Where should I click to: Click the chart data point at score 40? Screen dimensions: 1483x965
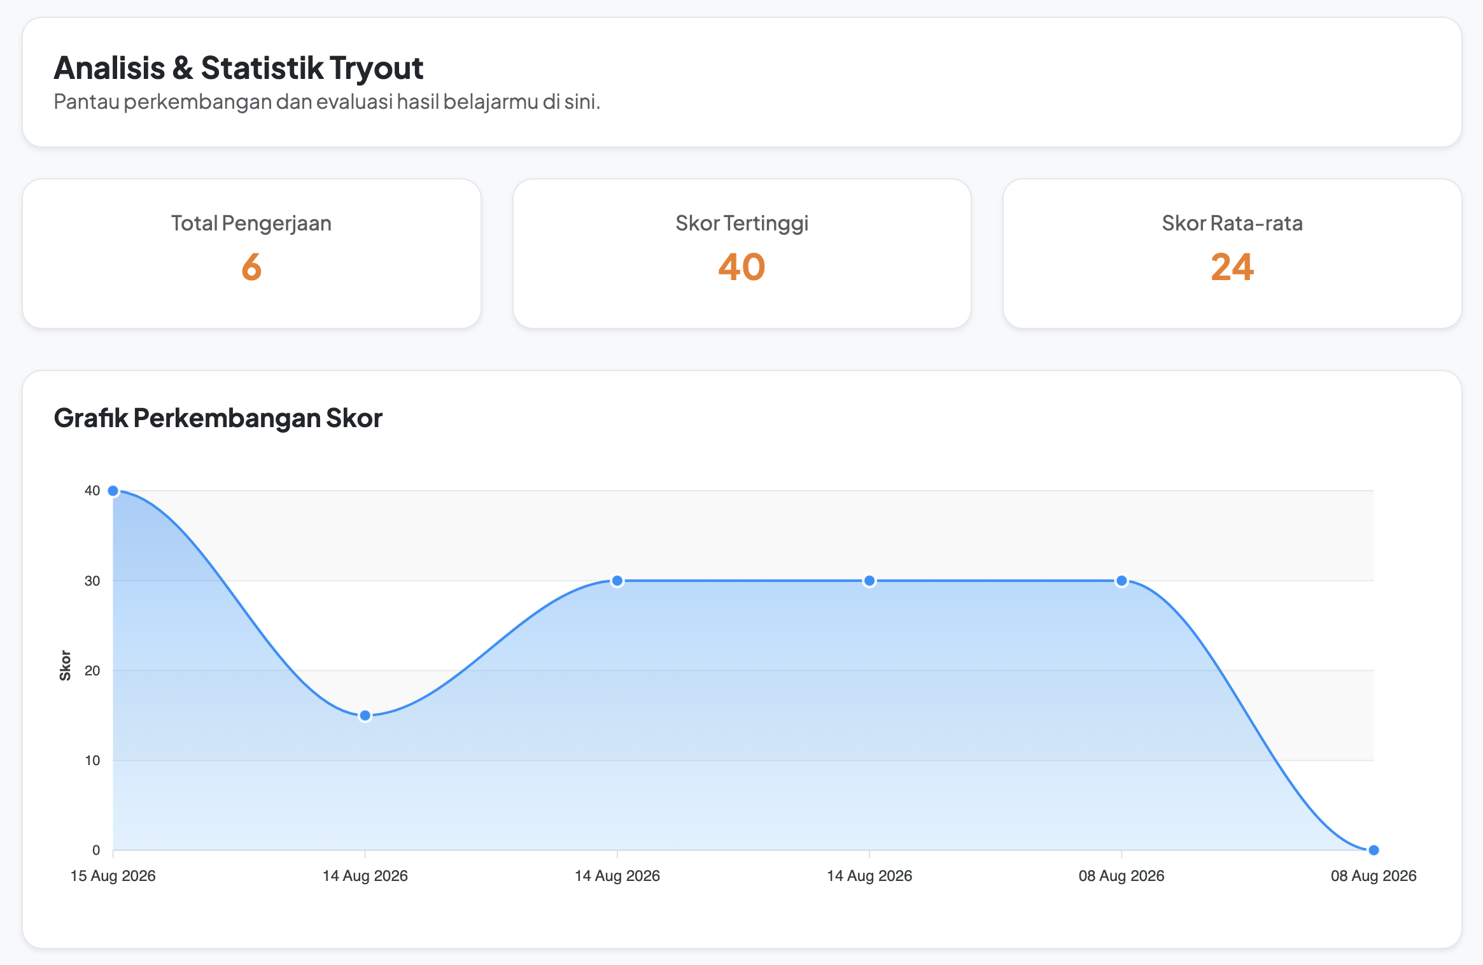113,491
